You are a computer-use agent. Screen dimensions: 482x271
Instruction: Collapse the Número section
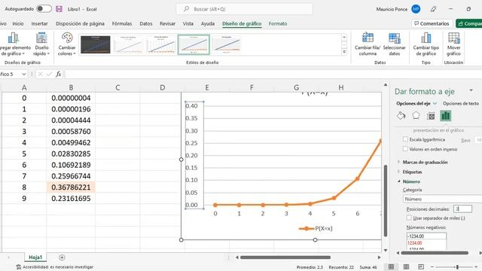tap(411, 181)
